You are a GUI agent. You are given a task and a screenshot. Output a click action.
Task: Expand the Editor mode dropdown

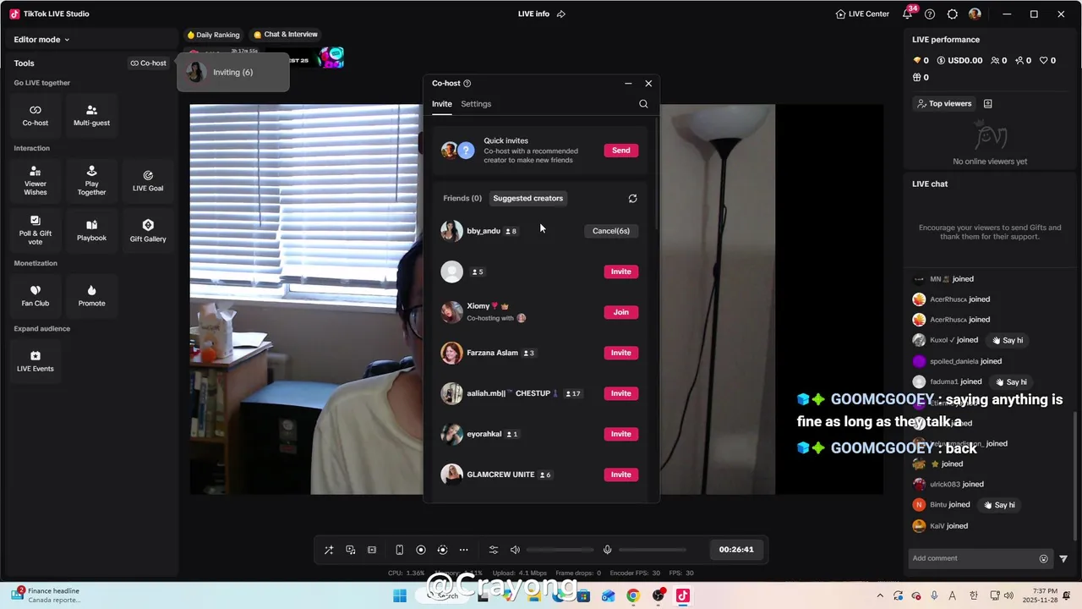point(41,39)
